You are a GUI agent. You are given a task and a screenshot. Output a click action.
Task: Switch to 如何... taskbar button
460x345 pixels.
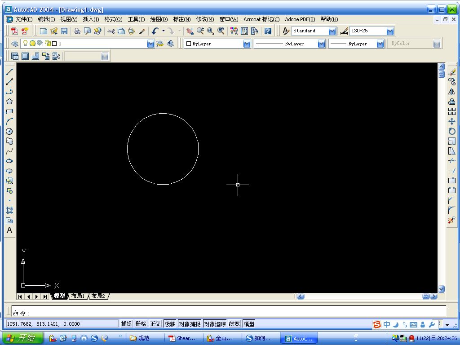[x=259, y=338]
